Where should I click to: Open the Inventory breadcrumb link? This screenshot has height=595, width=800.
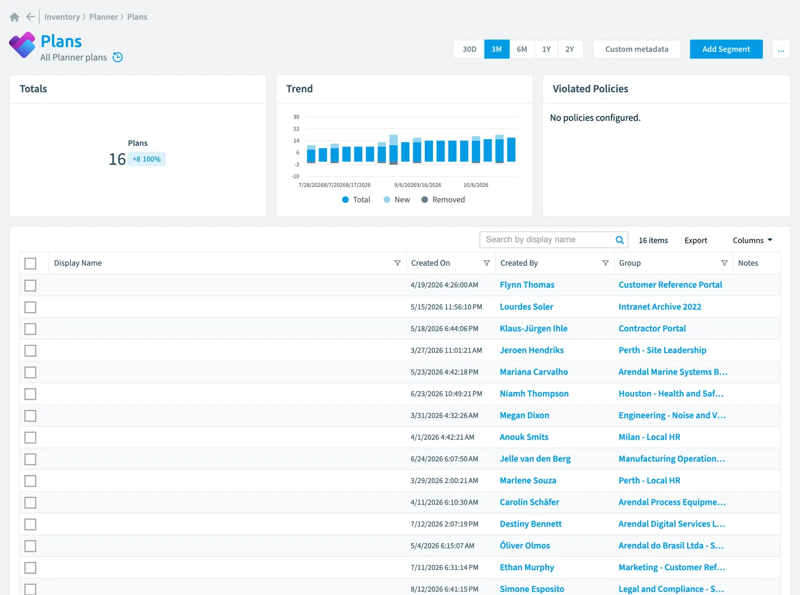[62, 17]
